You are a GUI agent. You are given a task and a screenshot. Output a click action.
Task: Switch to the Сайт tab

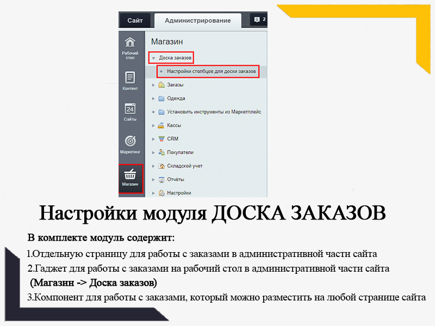pos(135,21)
